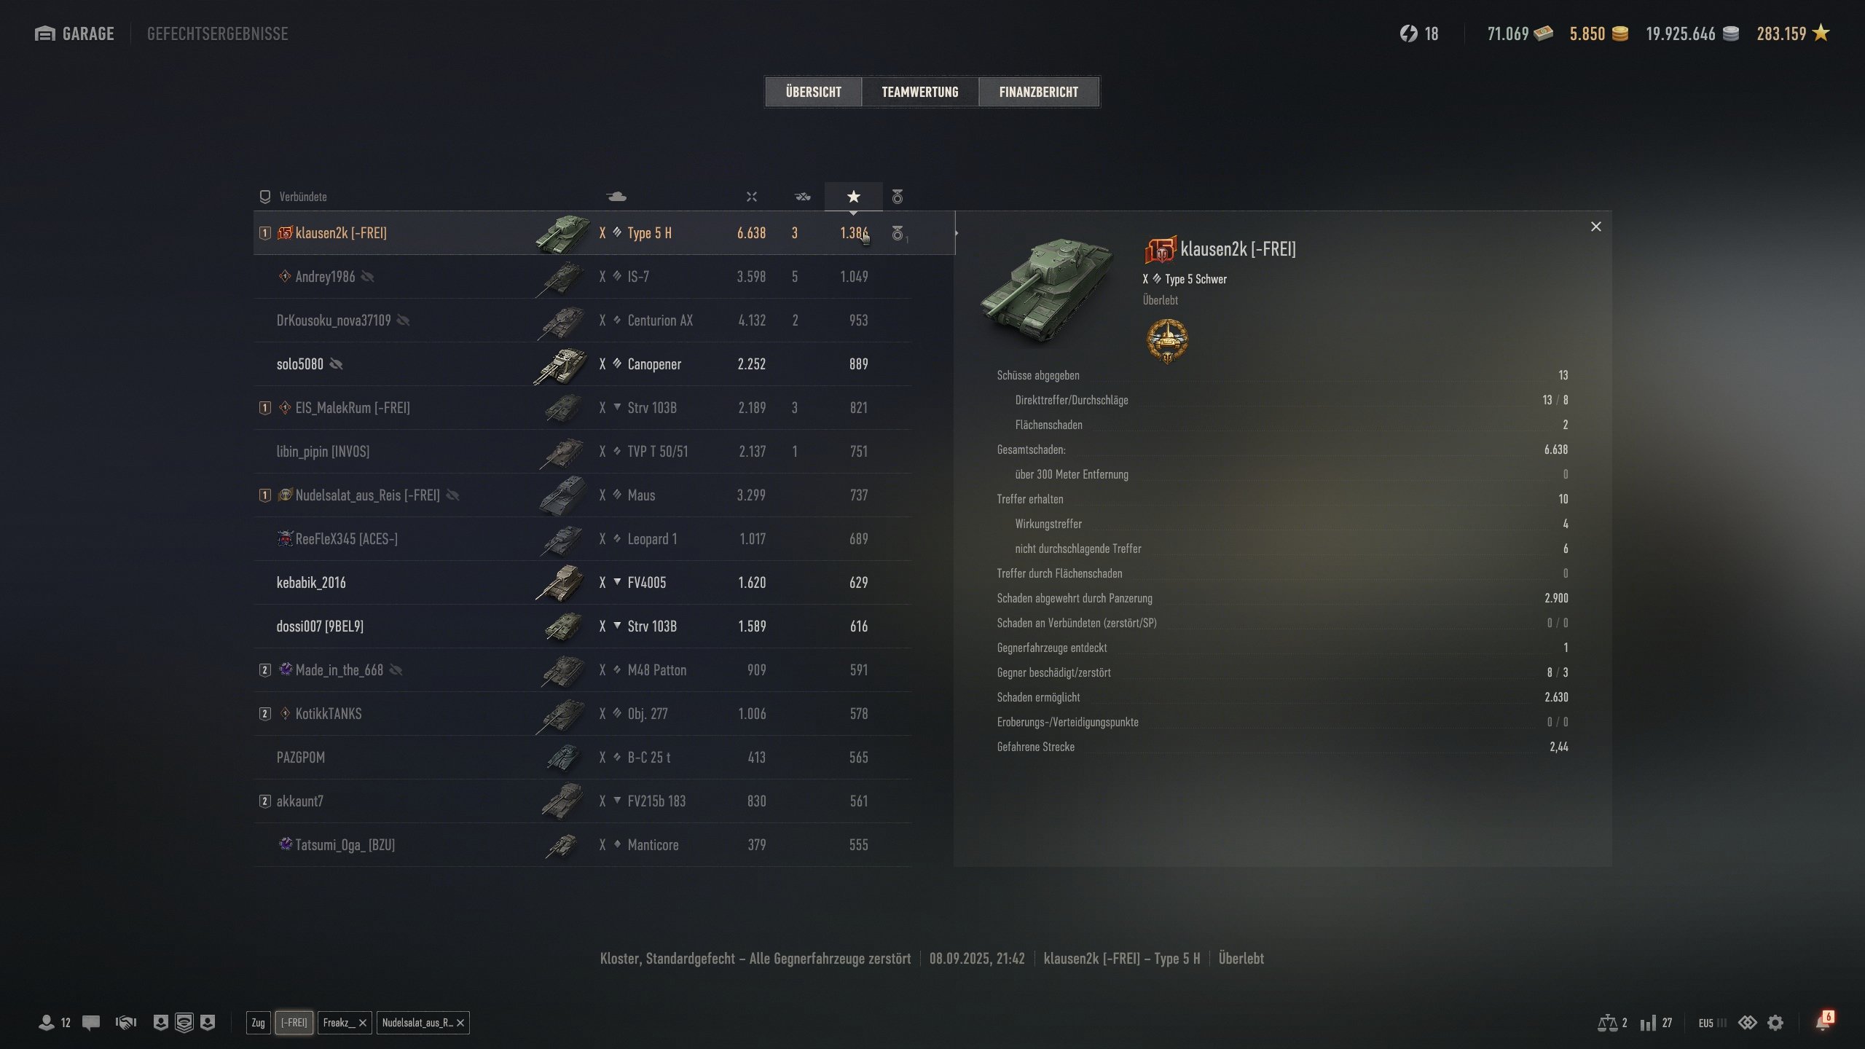Sort team list by kills icon
This screenshot has width=1865, height=1049.
802,197
